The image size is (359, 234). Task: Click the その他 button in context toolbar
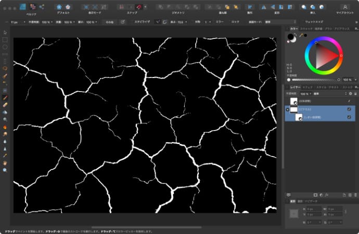[109, 22]
